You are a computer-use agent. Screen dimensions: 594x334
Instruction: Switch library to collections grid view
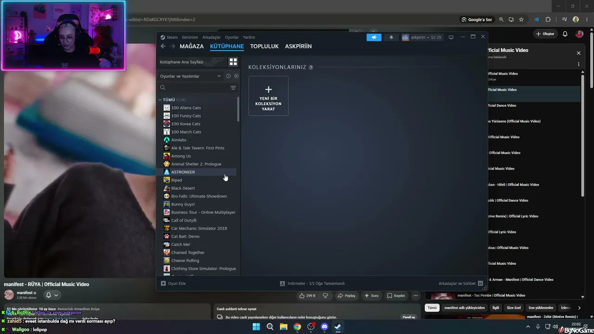[233, 62]
